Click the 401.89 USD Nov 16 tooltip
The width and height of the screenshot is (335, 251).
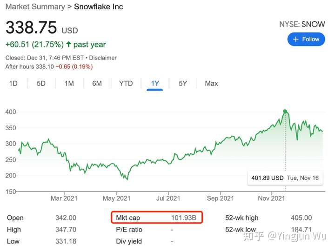pos(285,178)
